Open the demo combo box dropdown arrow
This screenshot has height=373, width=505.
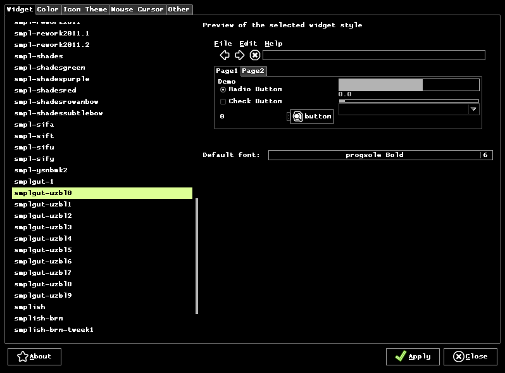coord(473,109)
